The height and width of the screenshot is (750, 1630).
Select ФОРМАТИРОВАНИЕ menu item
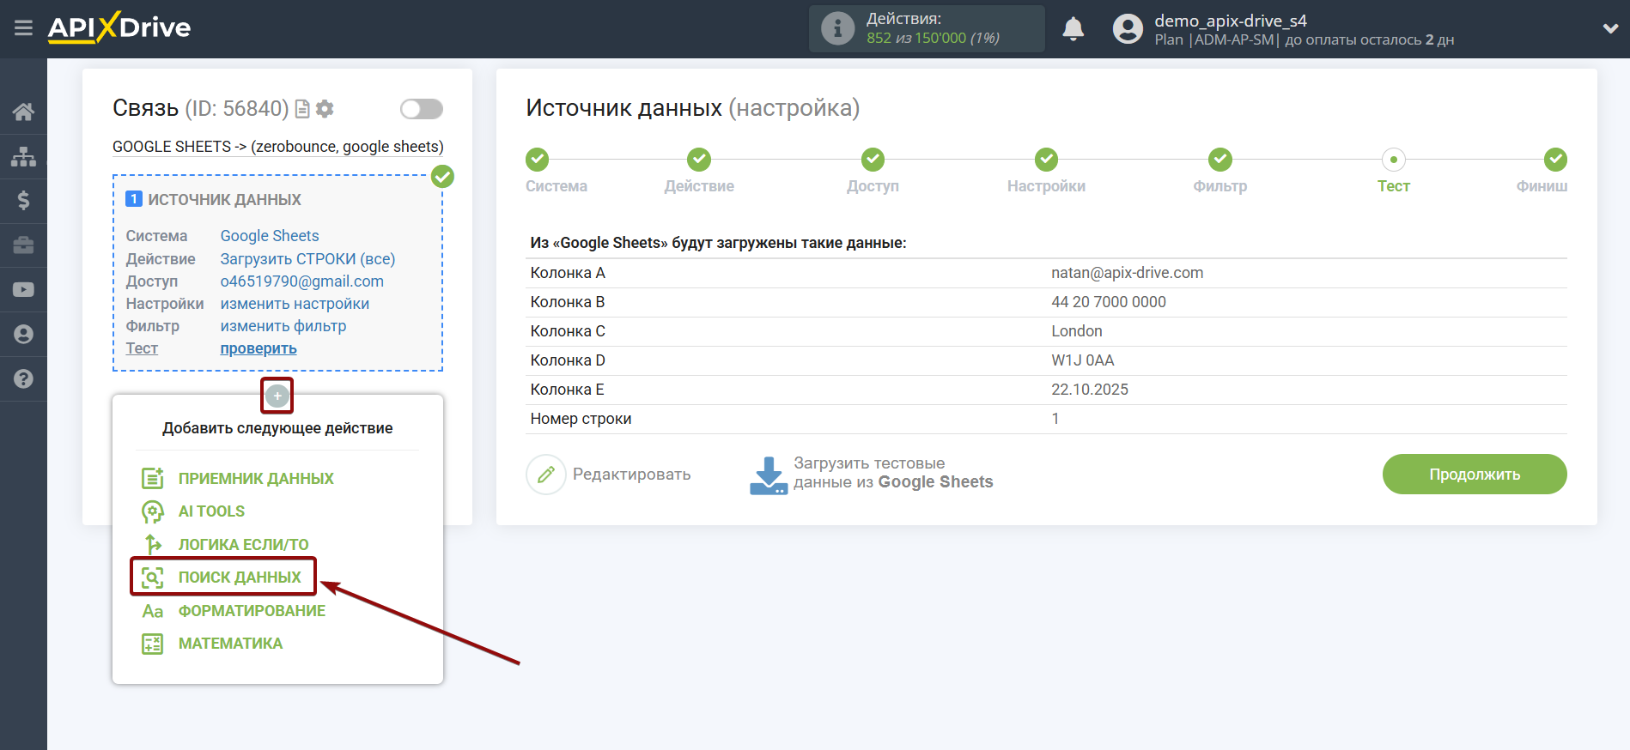pos(252,611)
